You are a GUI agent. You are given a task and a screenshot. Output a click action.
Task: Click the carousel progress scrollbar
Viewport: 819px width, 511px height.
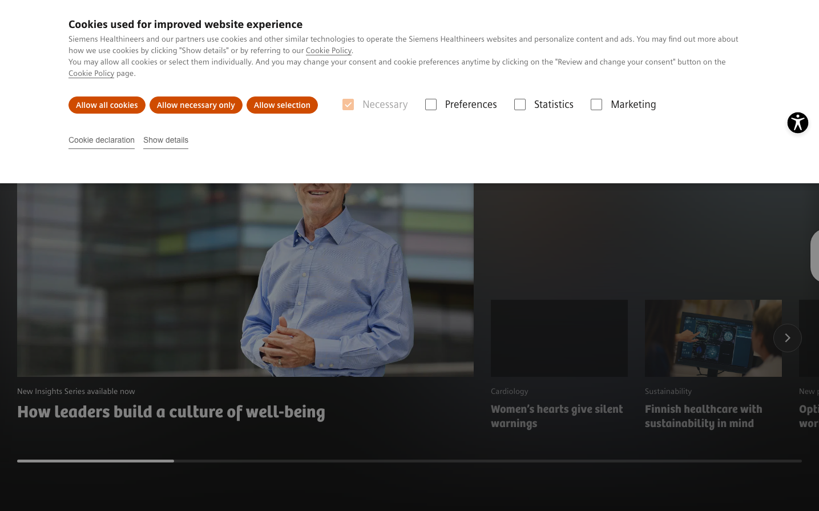click(409, 461)
